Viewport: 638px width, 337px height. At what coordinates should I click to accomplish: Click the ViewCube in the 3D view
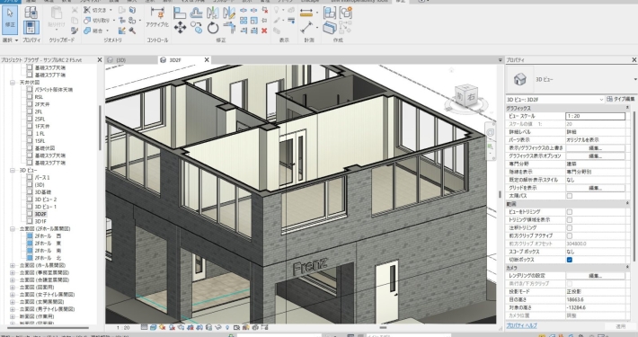tap(466, 96)
